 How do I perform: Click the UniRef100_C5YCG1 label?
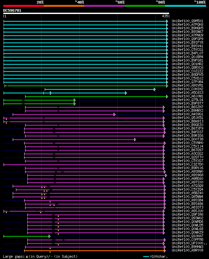pos(187,50)
